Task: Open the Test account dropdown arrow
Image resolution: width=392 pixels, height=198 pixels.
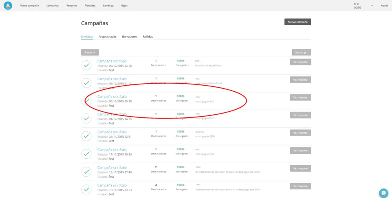Action: (x=372, y=6)
